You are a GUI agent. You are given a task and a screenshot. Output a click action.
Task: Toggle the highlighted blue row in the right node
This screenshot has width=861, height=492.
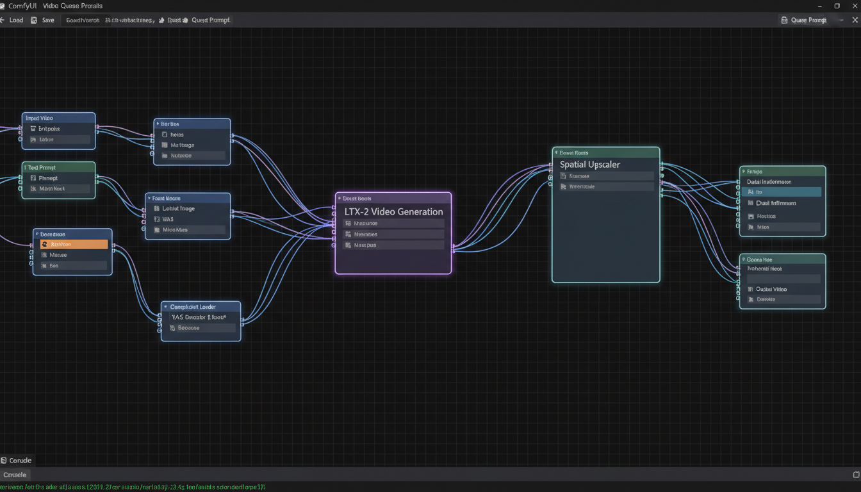point(782,192)
